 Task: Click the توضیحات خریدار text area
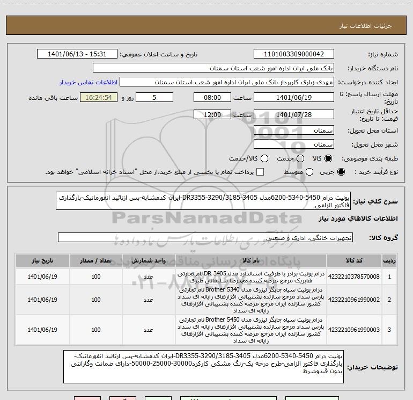point(203,367)
